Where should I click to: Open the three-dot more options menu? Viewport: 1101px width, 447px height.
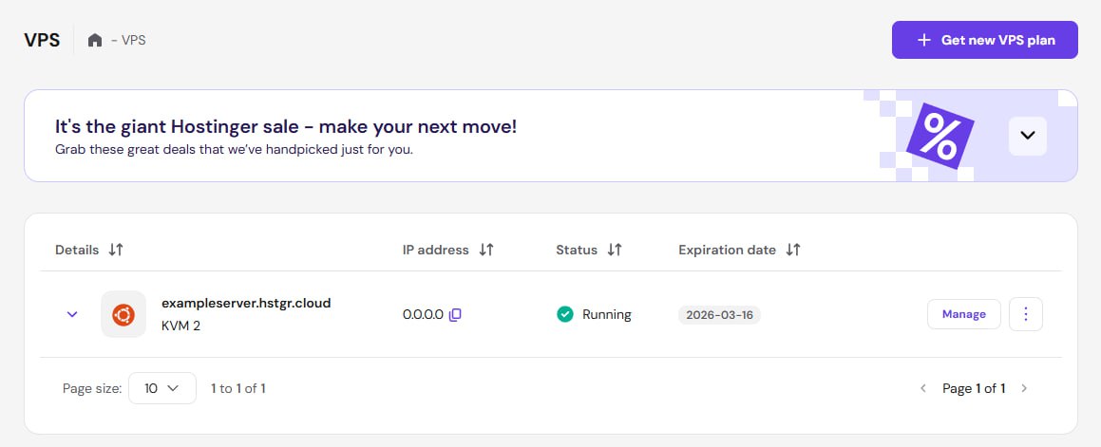[x=1026, y=314]
